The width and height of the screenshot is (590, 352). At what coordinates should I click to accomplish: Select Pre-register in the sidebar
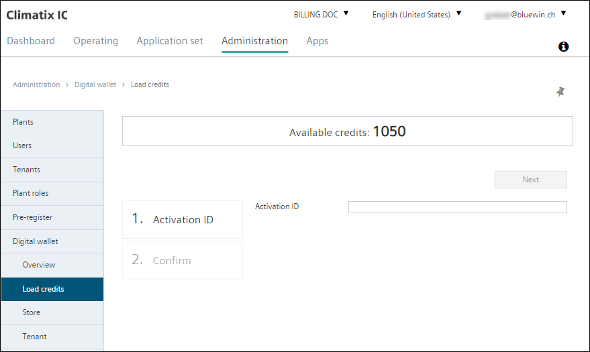(52, 217)
